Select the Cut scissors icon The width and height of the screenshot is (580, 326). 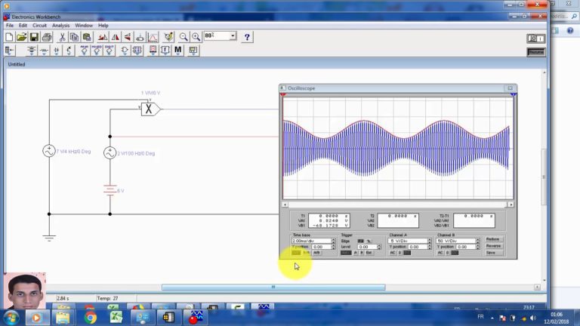click(63, 36)
